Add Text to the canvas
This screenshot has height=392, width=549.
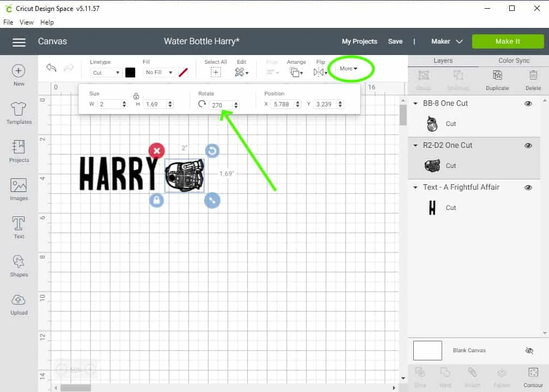19,227
